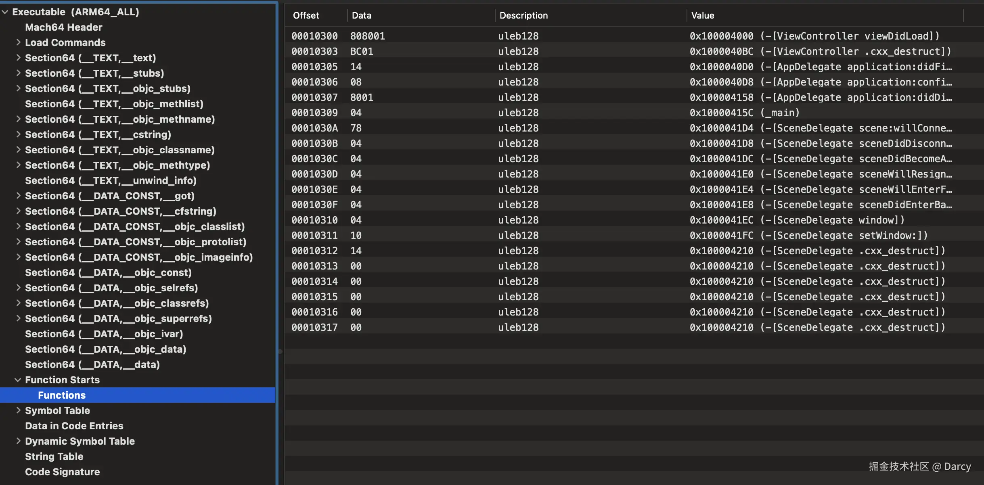Select the Mach64 Header item
984x485 pixels.
point(63,27)
